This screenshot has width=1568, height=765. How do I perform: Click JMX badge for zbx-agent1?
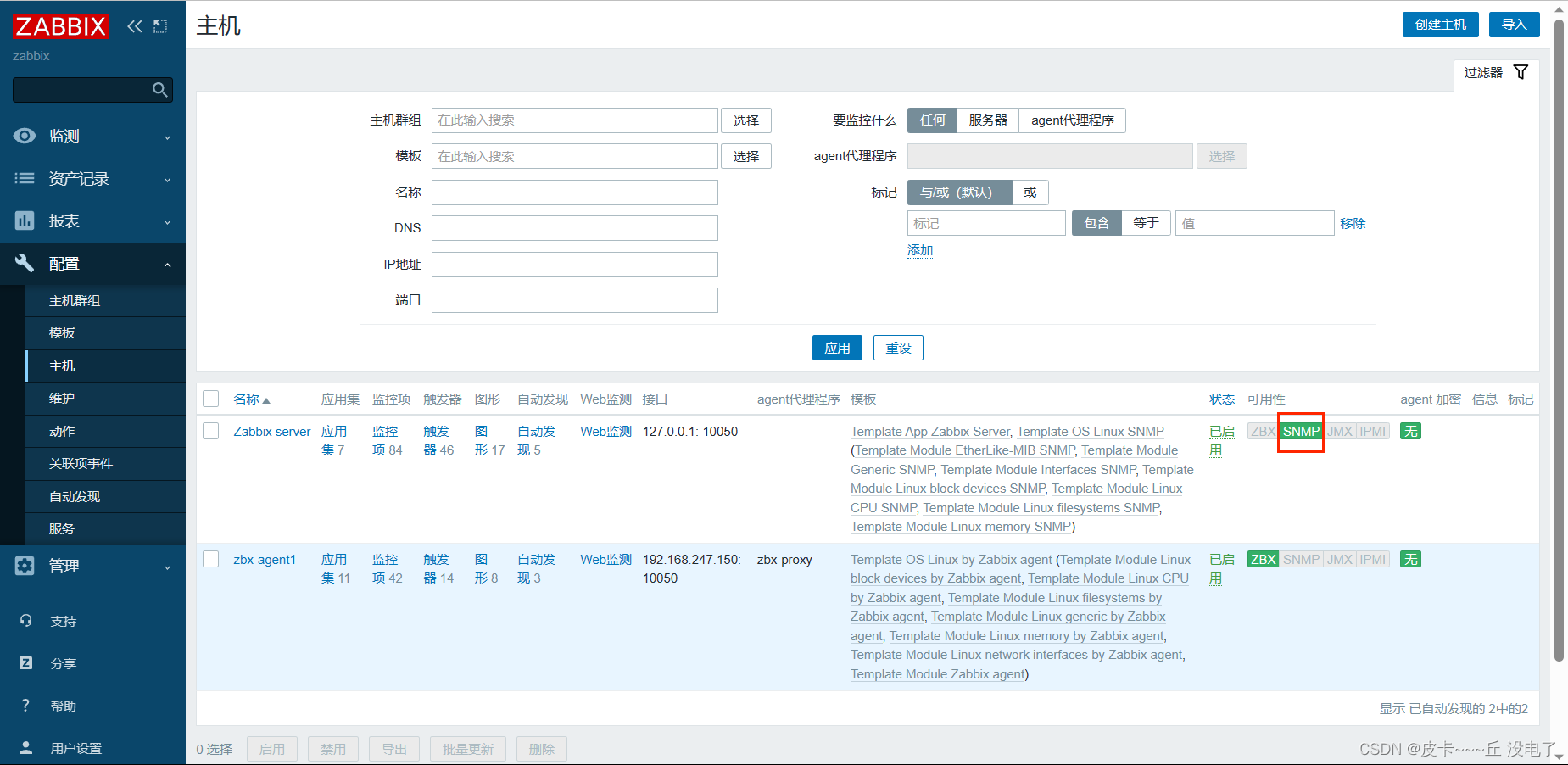(1340, 560)
